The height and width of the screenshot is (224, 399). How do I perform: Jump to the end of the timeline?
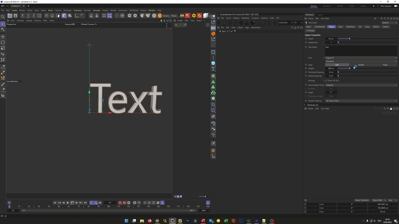click(85, 203)
